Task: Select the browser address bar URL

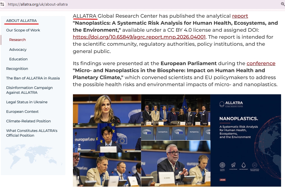Action: tap(38, 4)
